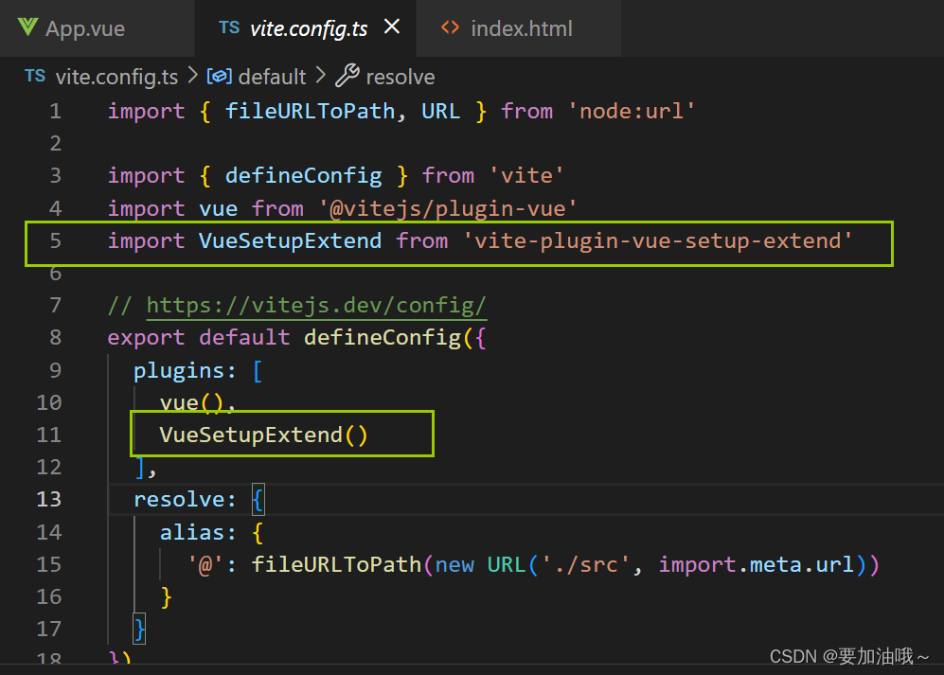The image size is (944, 675).
Task: Open the vitejs.dev config documentation link
Action: 316,305
